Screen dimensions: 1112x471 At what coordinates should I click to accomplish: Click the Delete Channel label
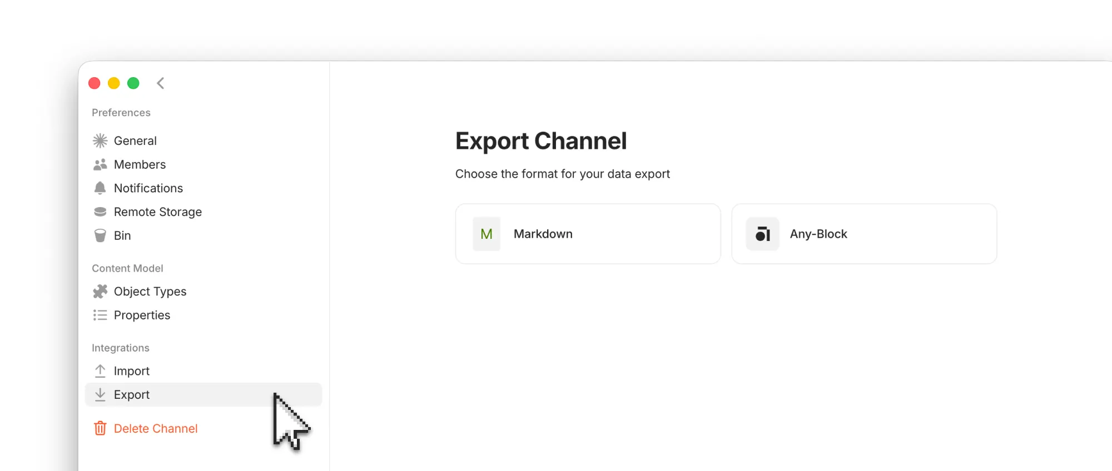click(156, 429)
